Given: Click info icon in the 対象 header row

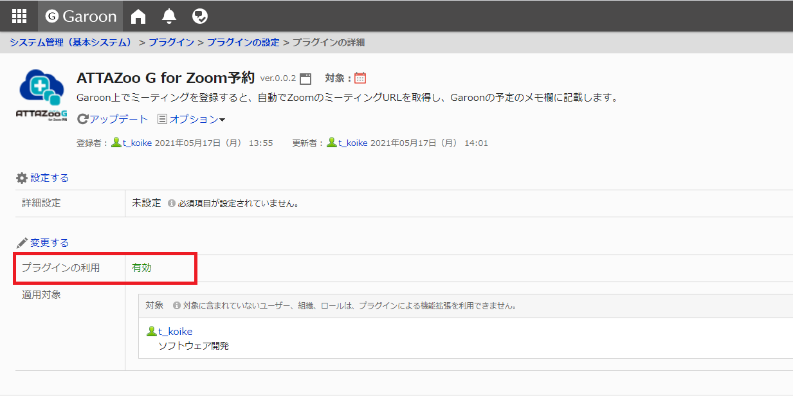Looking at the screenshot, I should tap(177, 305).
